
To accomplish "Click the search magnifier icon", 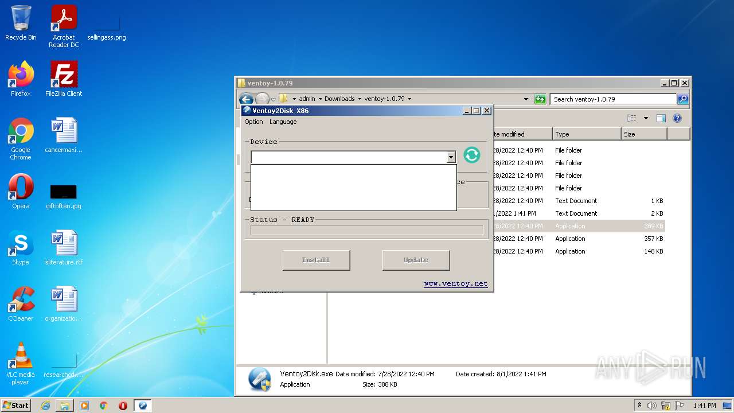I will pos(682,99).
